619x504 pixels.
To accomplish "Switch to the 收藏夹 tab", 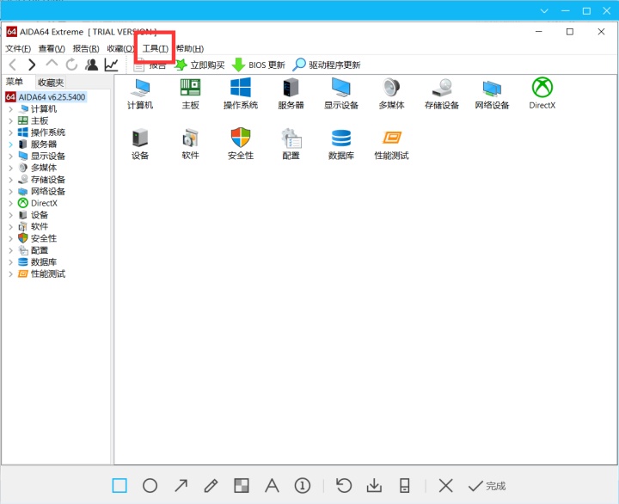I will (51, 83).
